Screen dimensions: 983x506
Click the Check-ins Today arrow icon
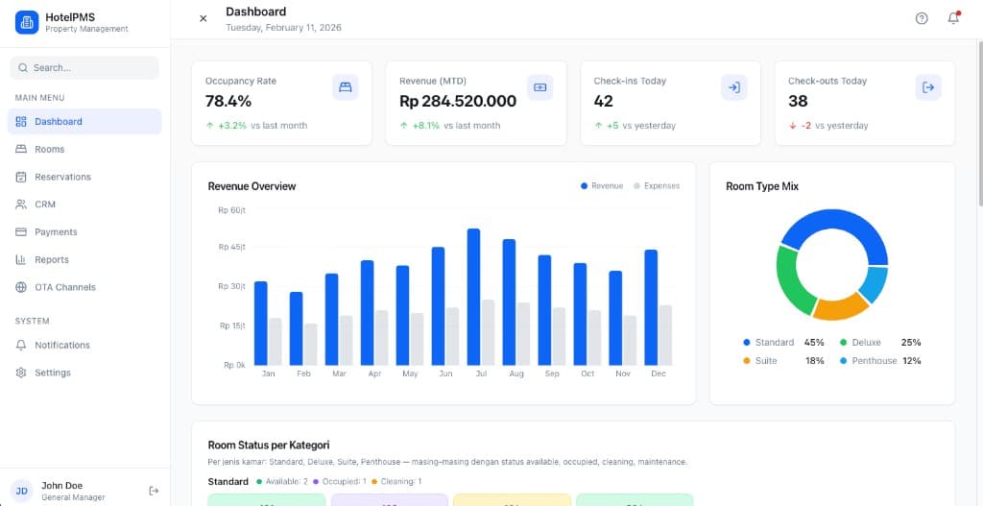733,87
